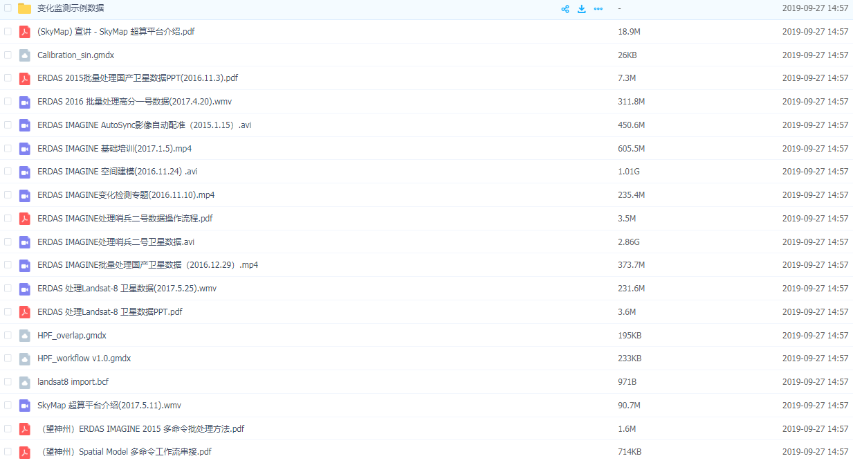This screenshot has width=853, height=463.
Task: Check the box for 变化监测示例数据 folder
Action: coord(8,8)
